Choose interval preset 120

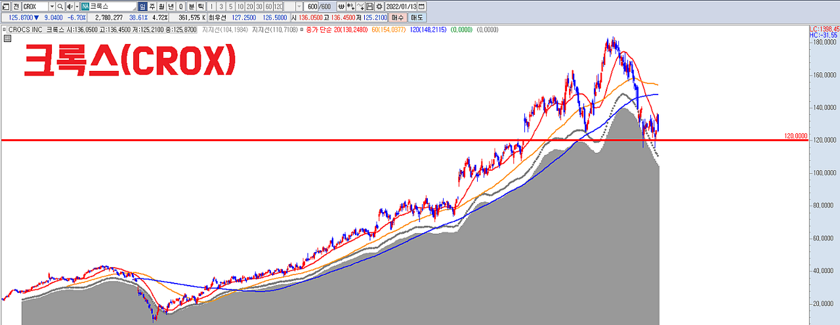tap(278, 6)
